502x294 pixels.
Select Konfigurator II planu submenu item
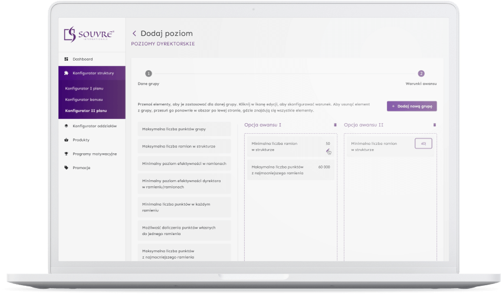[x=86, y=110]
